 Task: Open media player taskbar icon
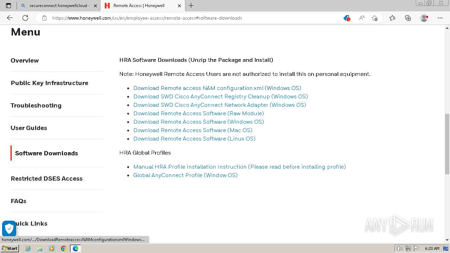(52, 248)
